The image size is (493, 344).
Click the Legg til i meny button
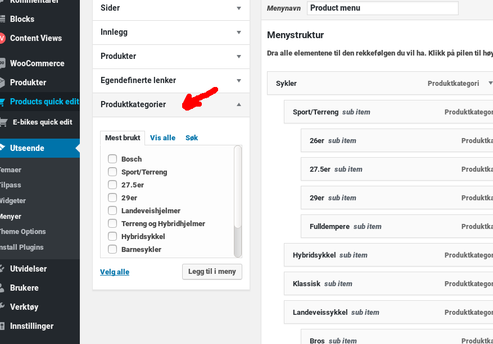coord(212,272)
